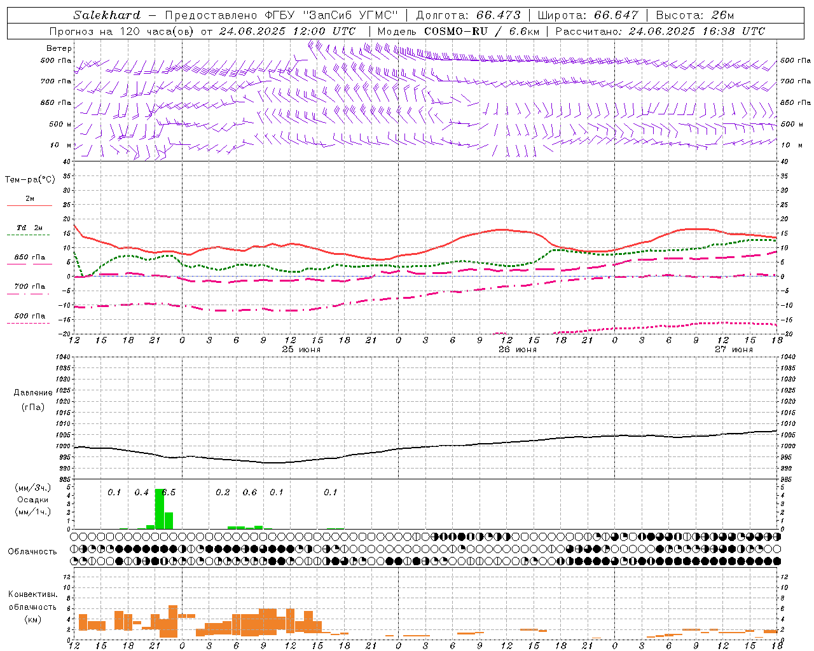This screenshot has height=651, width=814.
Task: Click the 26 июня date label
Action: pos(517,350)
